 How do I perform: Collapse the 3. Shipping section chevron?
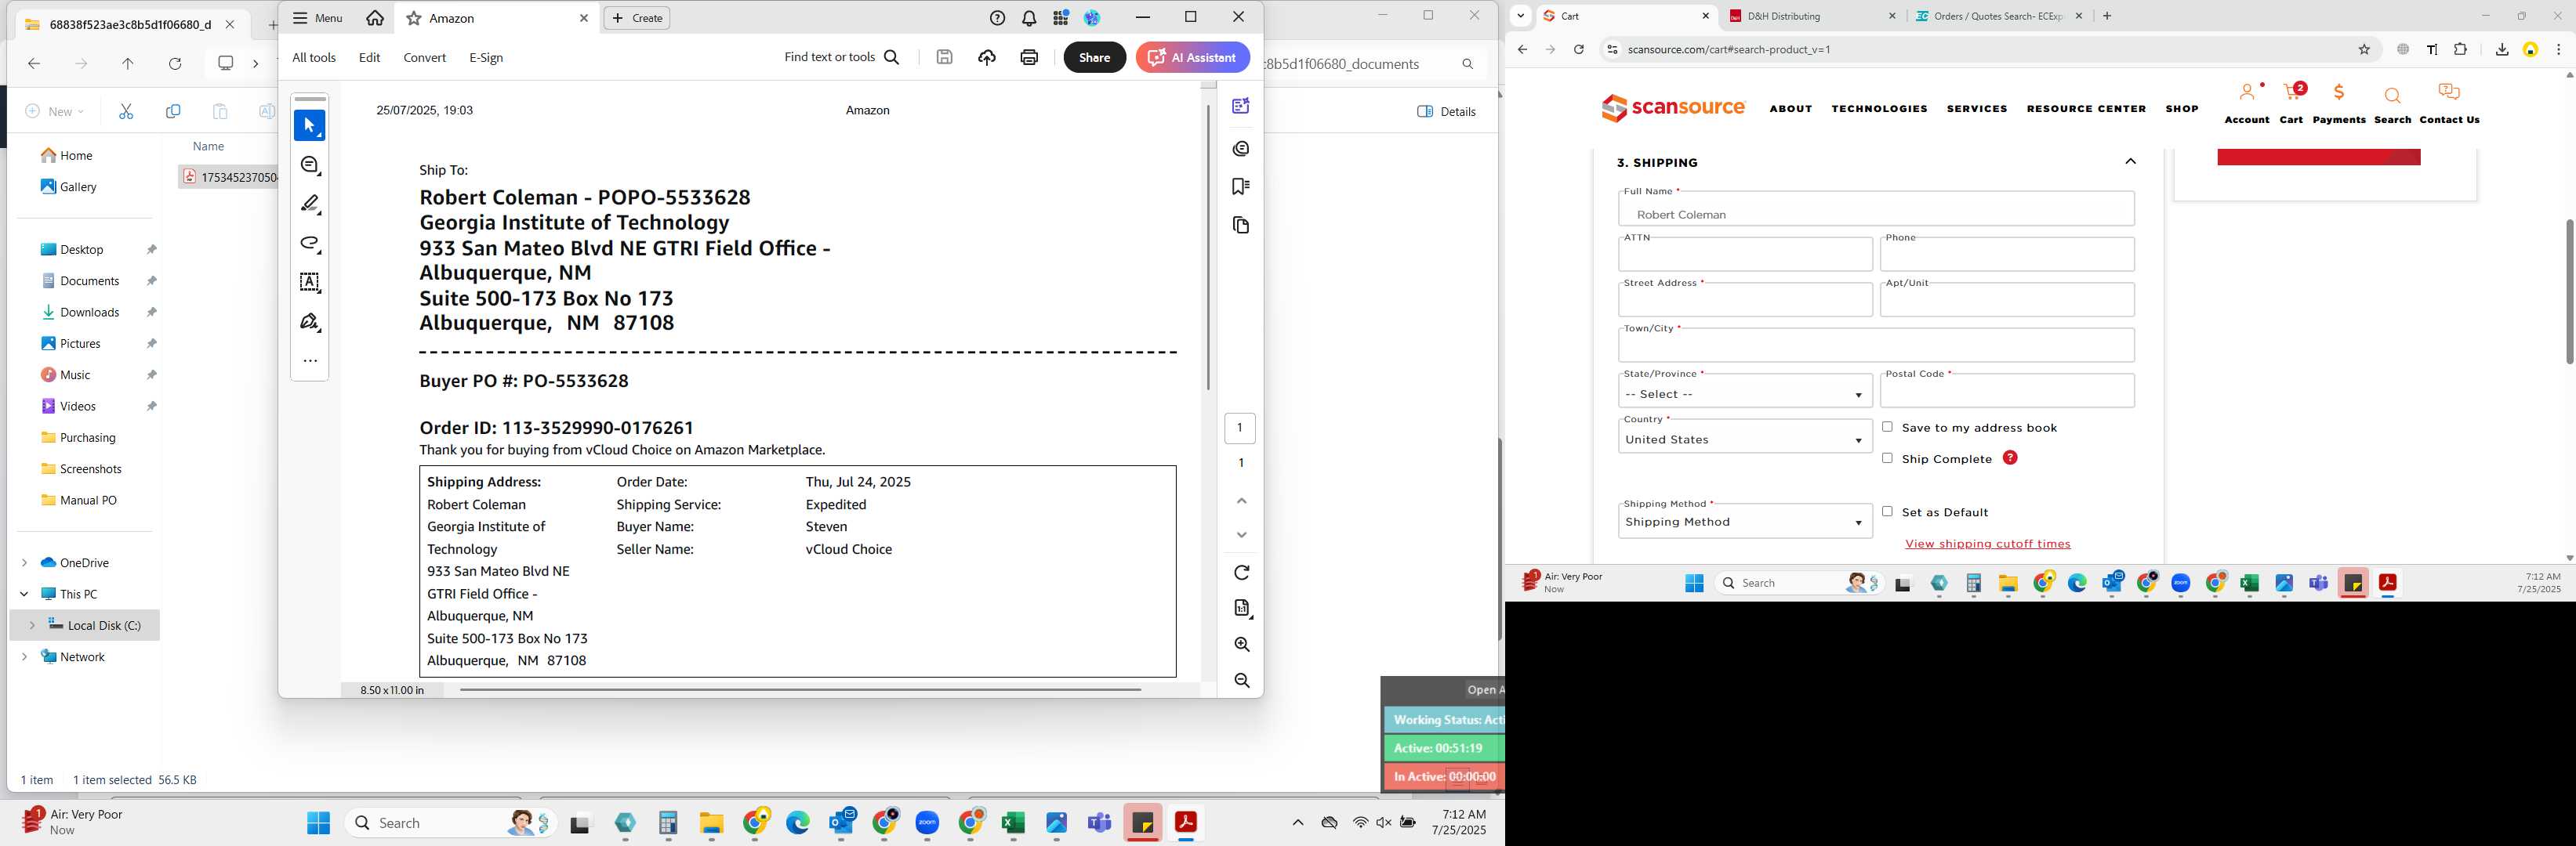pyautogui.click(x=2130, y=162)
